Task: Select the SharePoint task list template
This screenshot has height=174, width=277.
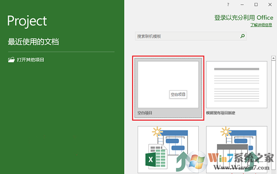Action: pos(236,149)
